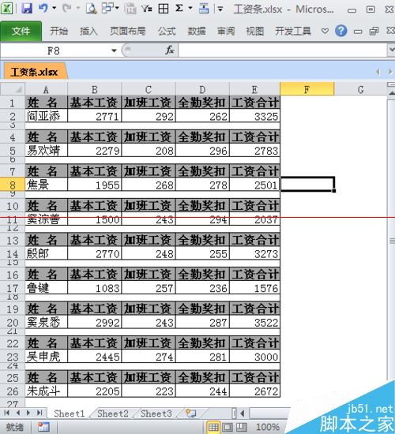The height and width of the screenshot is (434, 395).
Task: Click the AutoSum sigma icon
Action: coord(179,9)
